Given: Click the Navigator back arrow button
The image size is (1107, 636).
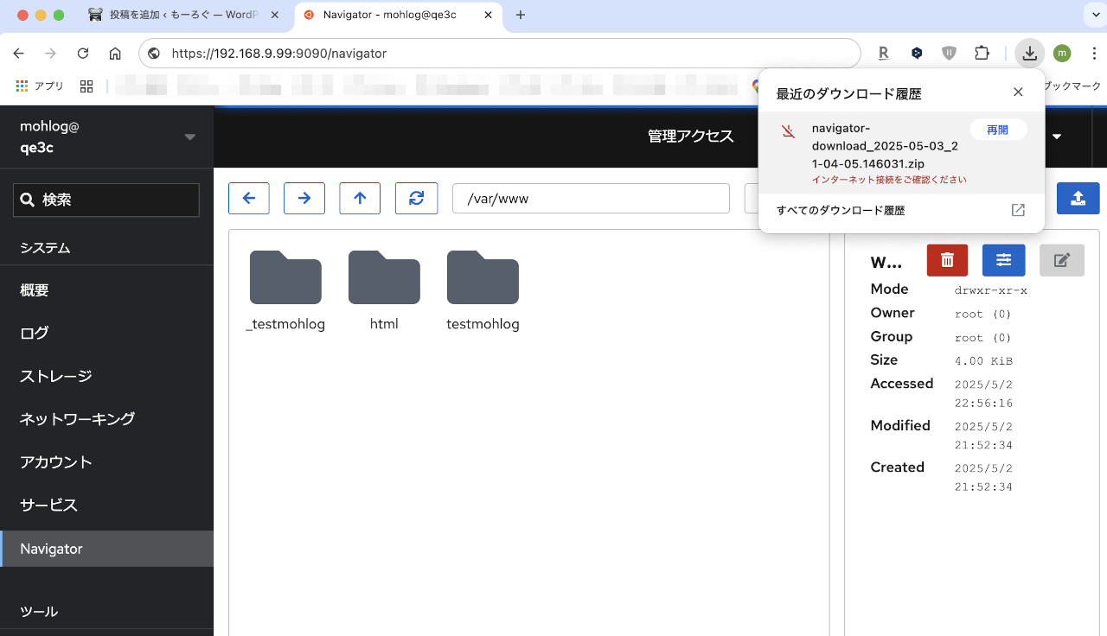Looking at the screenshot, I should point(249,198).
